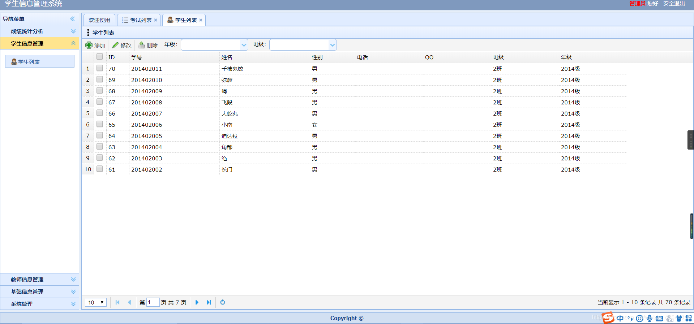This screenshot has width=694, height=324.
Task: Check the row for student 大蛇丸
Action: point(100,113)
